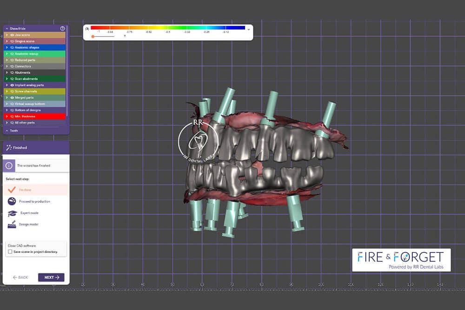The width and height of the screenshot is (465, 310).
Task: Select the I'm done checkmark option
Action: (12, 190)
